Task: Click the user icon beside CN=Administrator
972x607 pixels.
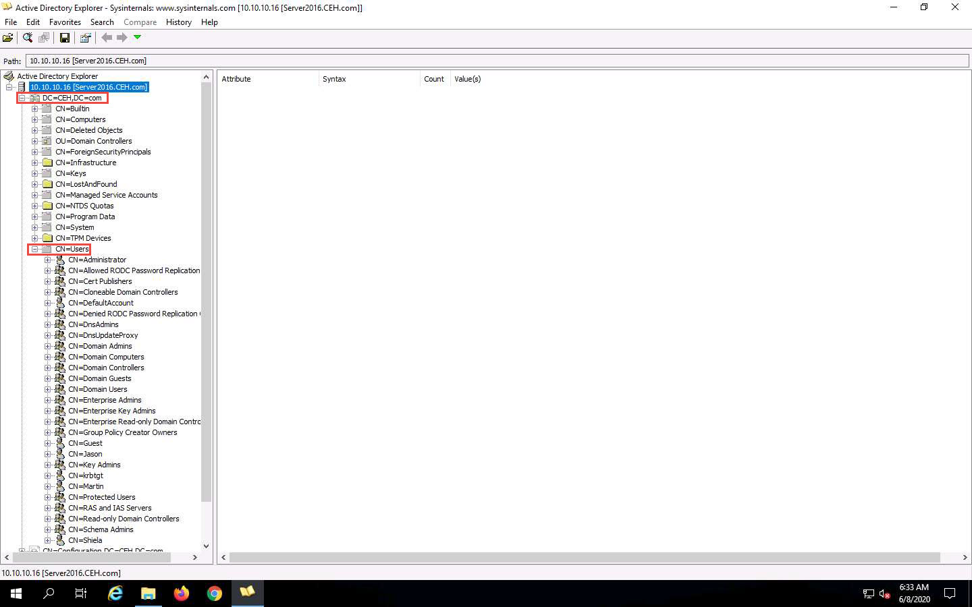Action: pos(60,260)
